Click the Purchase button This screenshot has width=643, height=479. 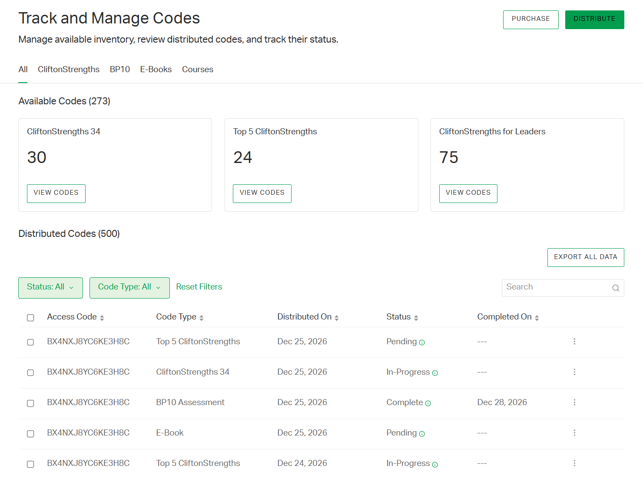pyautogui.click(x=531, y=20)
